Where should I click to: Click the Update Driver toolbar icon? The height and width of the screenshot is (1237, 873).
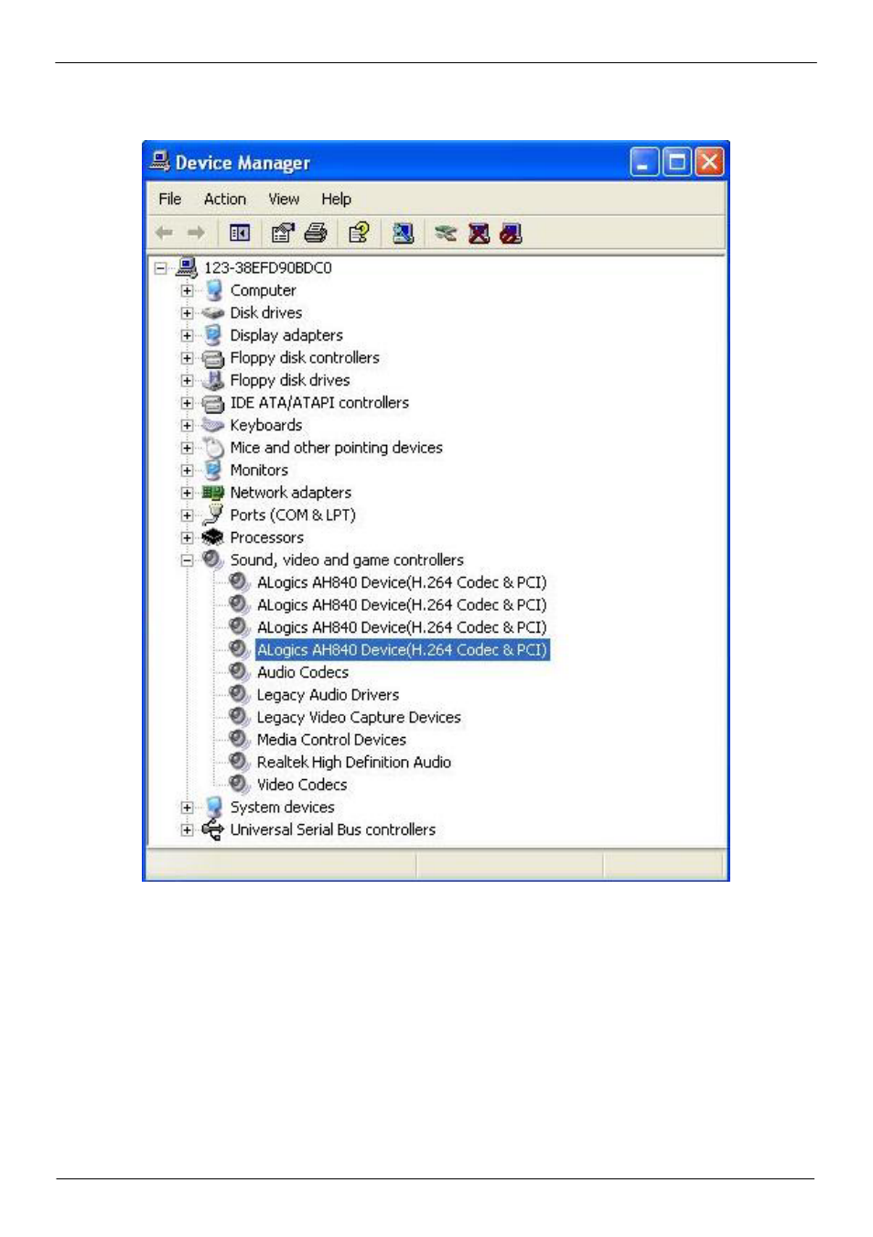(x=446, y=233)
